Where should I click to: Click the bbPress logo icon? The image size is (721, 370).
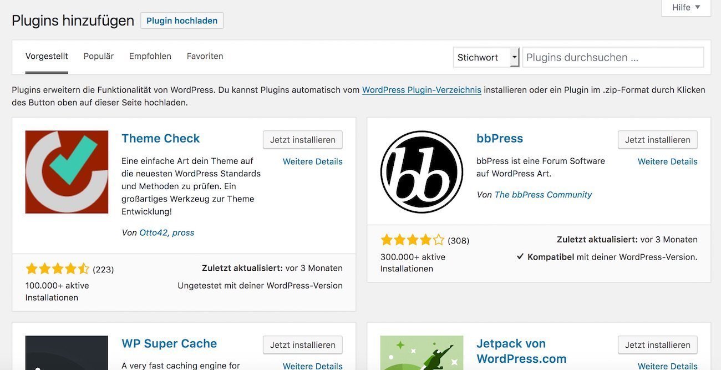(422, 171)
